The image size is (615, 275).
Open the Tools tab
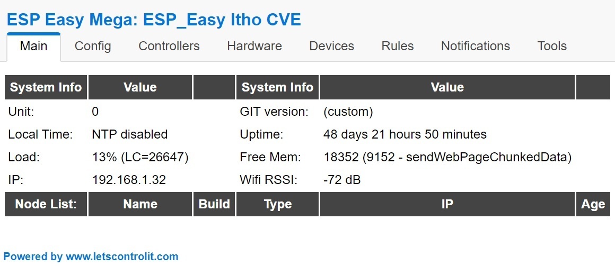click(551, 47)
